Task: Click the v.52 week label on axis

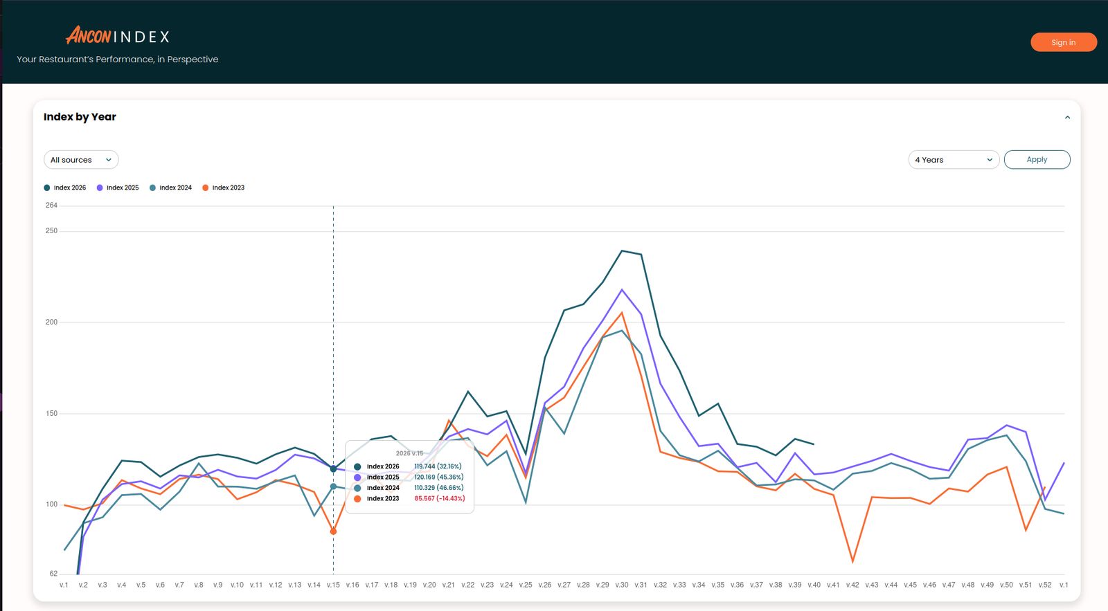Action: coord(1045,585)
